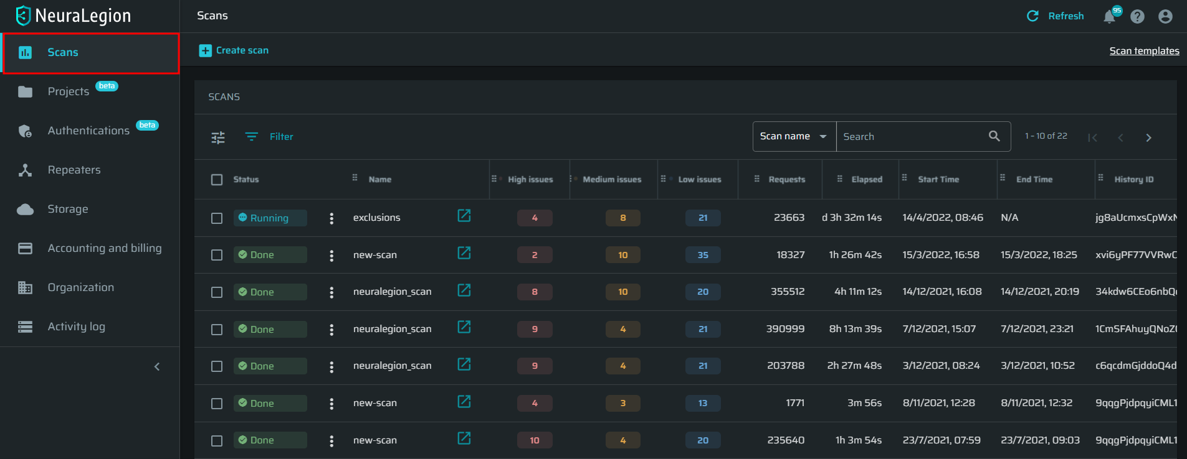Viewport: 1187px width, 459px height.
Task: Click the Medium issues column header
Action: click(612, 180)
